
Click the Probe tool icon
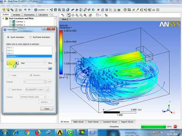pos(137,10)
